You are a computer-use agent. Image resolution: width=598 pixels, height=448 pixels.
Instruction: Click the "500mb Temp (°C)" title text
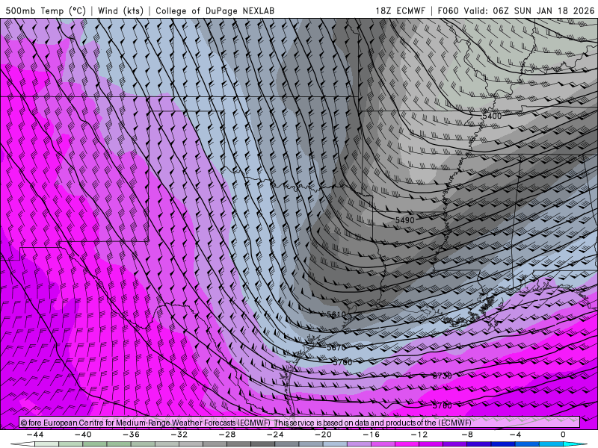click(x=46, y=10)
